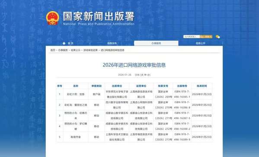Screen dimensions: 259x157
Task: Click the operator company cell in row 1
Action: click(141, 94)
